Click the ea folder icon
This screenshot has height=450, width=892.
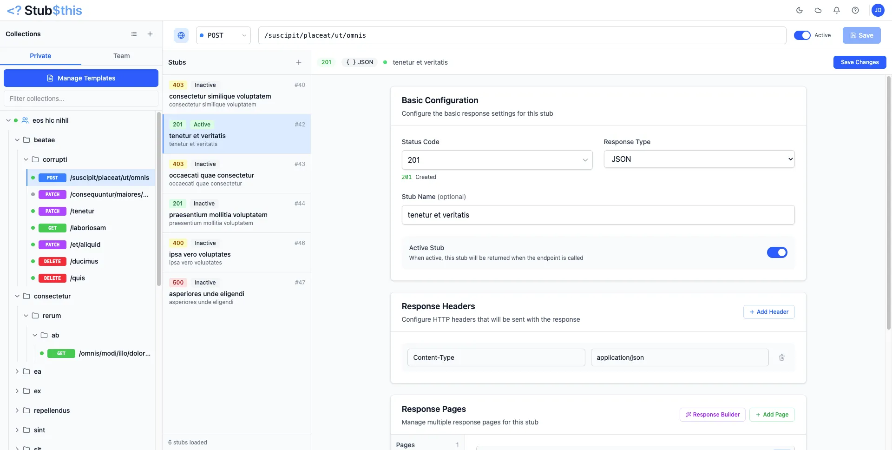click(x=26, y=371)
